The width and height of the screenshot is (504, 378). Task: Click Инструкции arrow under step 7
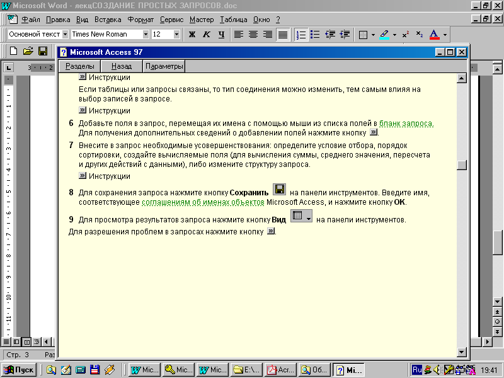point(83,176)
